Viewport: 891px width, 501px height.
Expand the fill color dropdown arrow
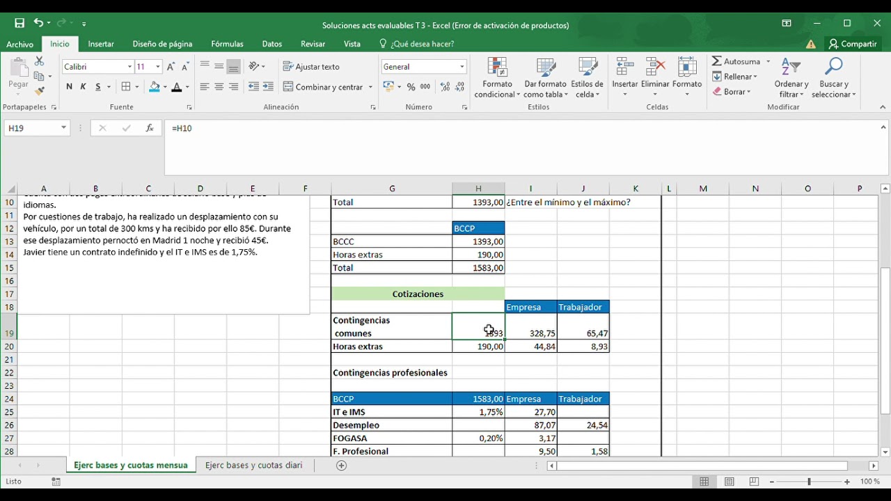165,88
